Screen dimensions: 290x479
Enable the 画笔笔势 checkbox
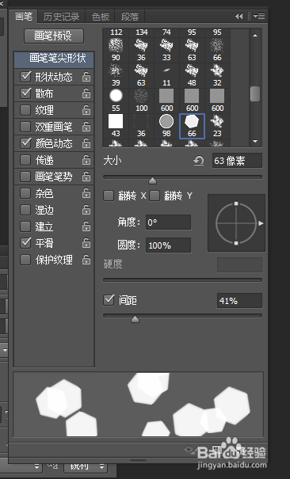(x=25, y=177)
